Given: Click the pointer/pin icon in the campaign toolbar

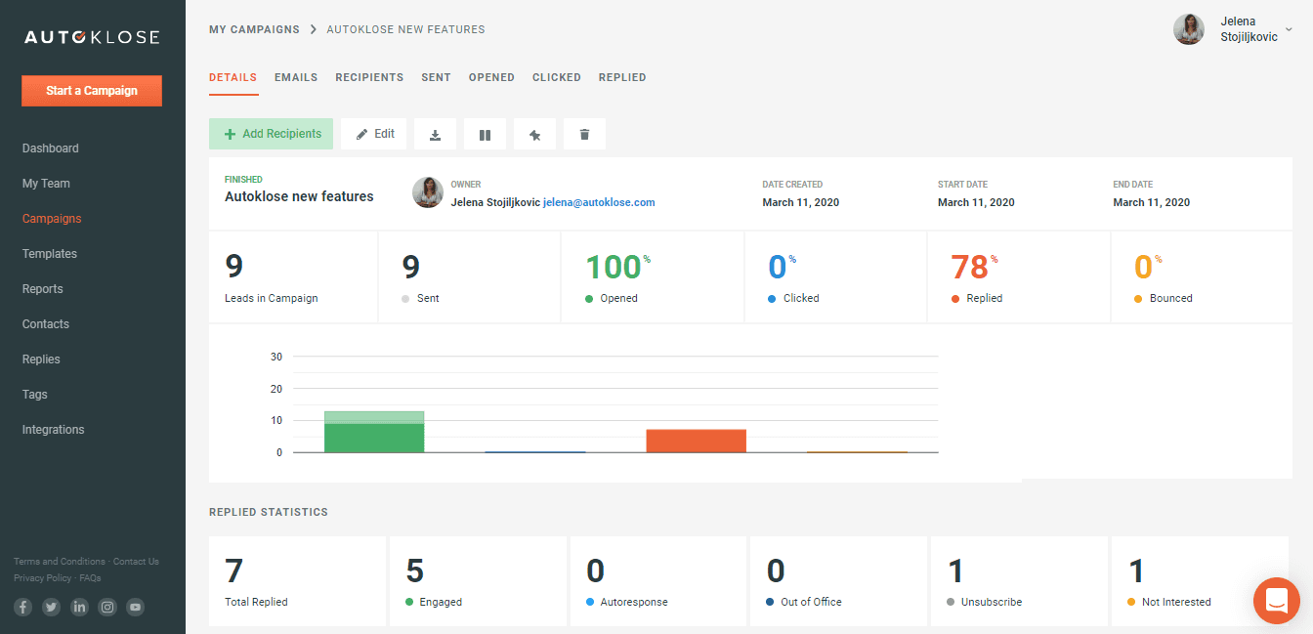Looking at the screenshot, I should 534,133.
